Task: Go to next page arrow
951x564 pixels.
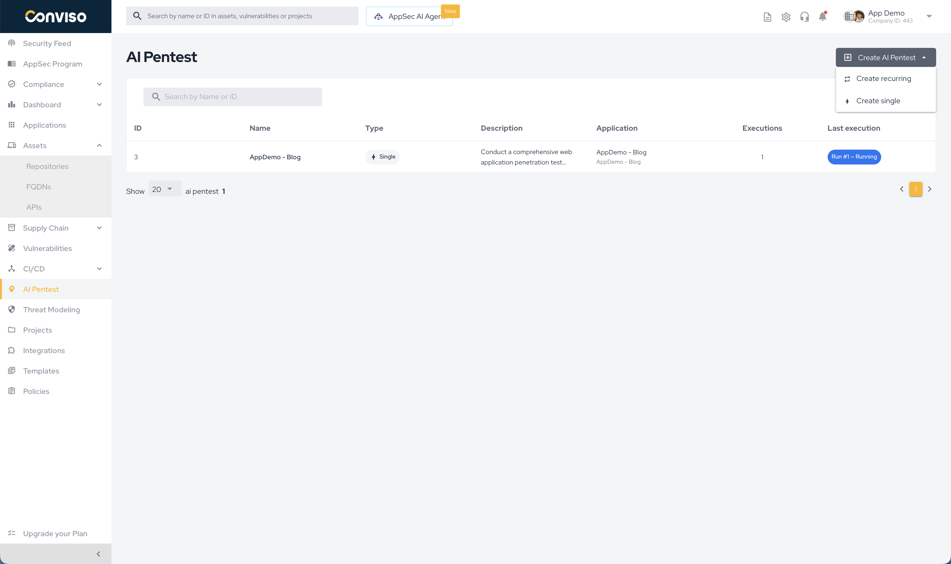Action: point(930,189)
